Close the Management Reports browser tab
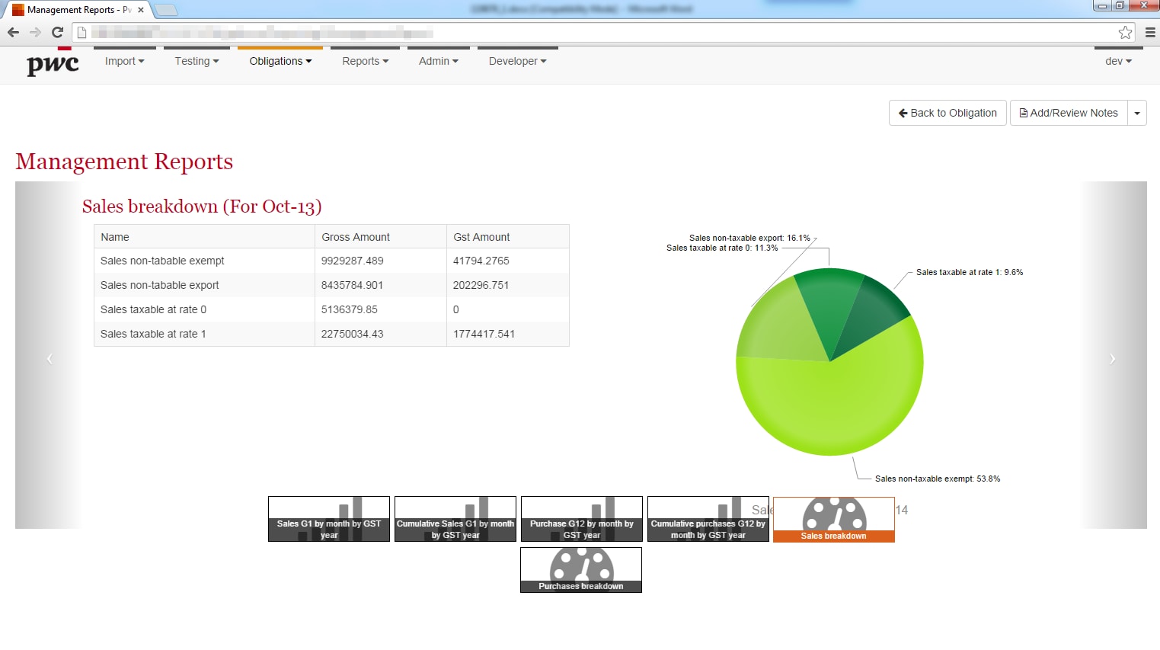 (x=141, y=10)
